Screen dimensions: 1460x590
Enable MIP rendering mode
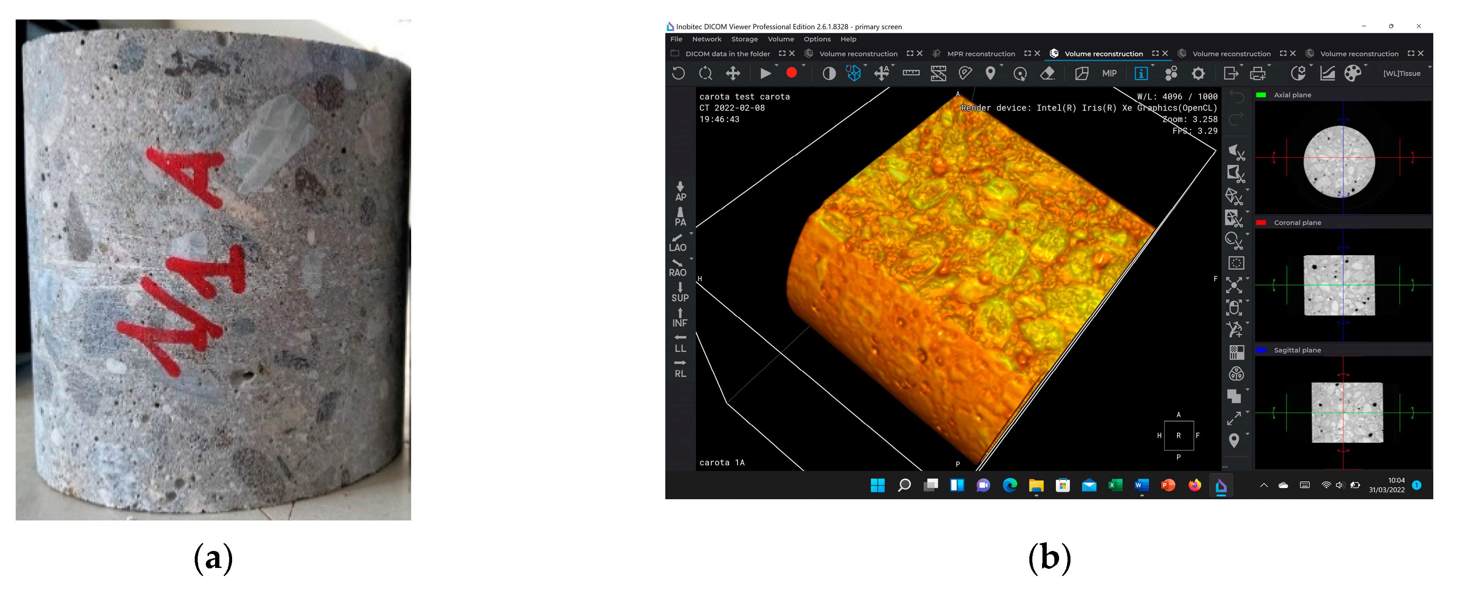click(1109, 73)
